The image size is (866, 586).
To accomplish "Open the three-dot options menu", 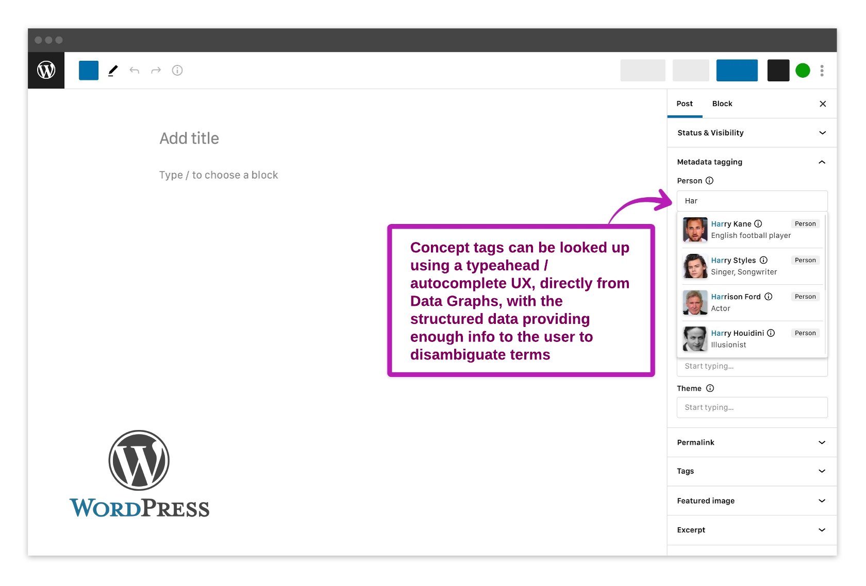I will 822,71.
